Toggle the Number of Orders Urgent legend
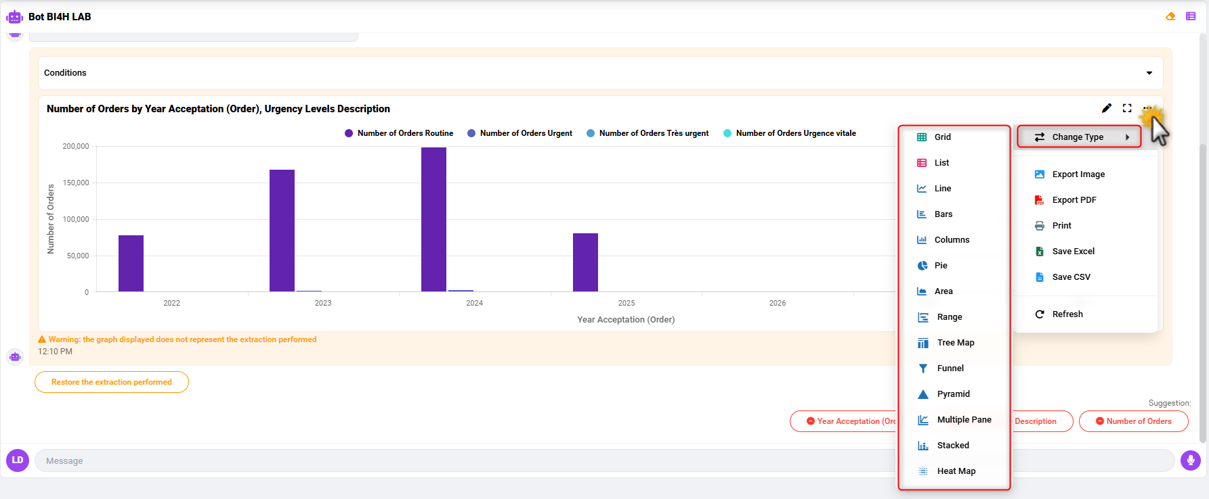This screenshot has width=1209, height=499. [519, 133]
